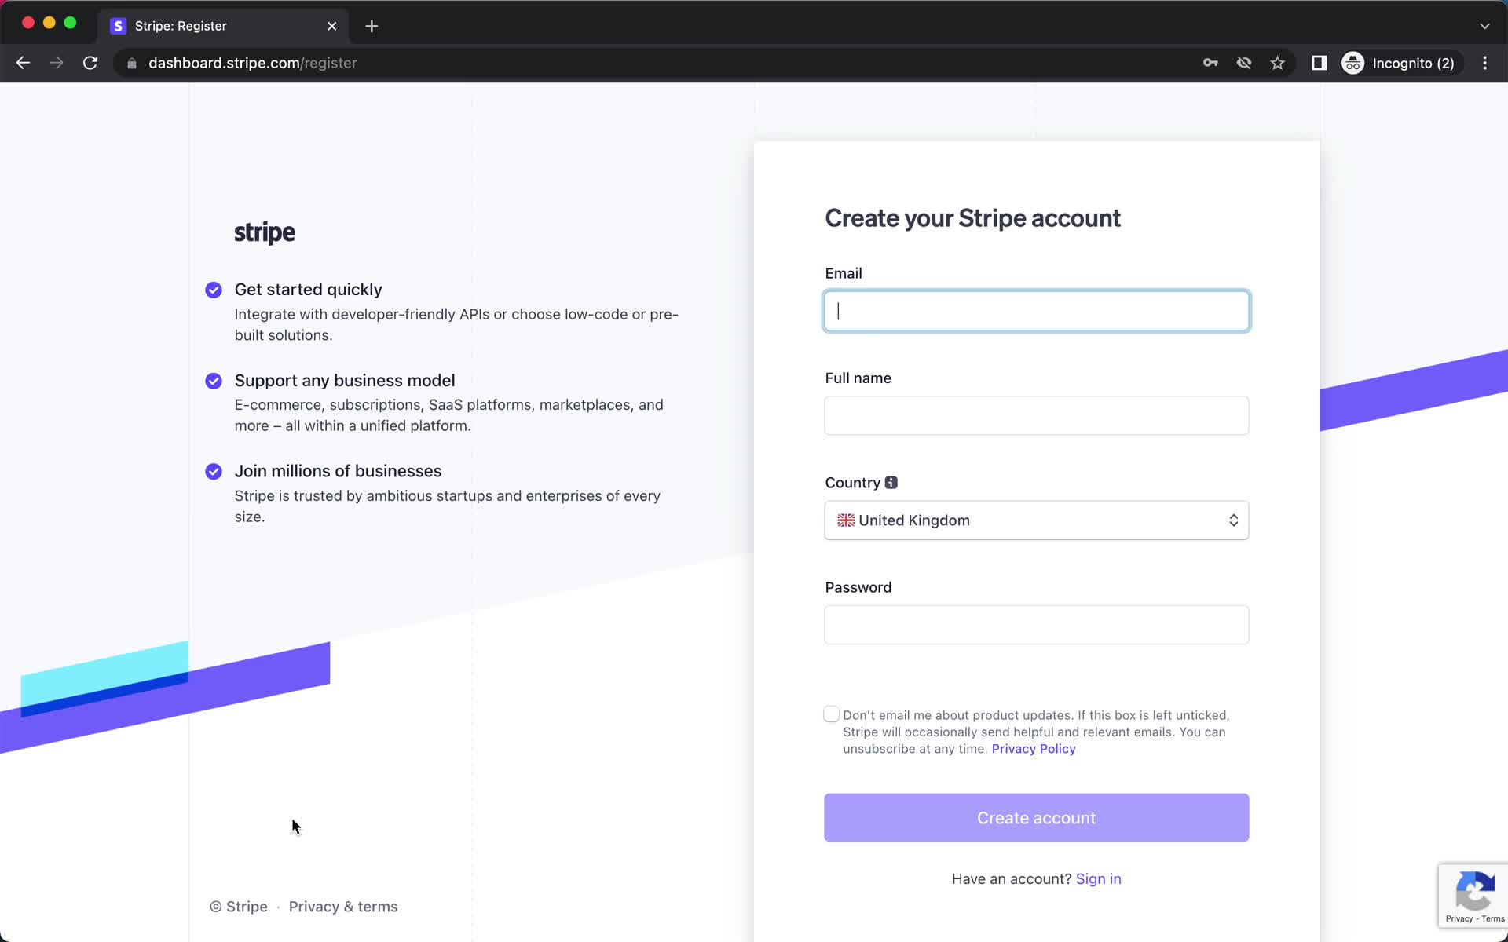Open a new tab with plus button

(372, 26)
